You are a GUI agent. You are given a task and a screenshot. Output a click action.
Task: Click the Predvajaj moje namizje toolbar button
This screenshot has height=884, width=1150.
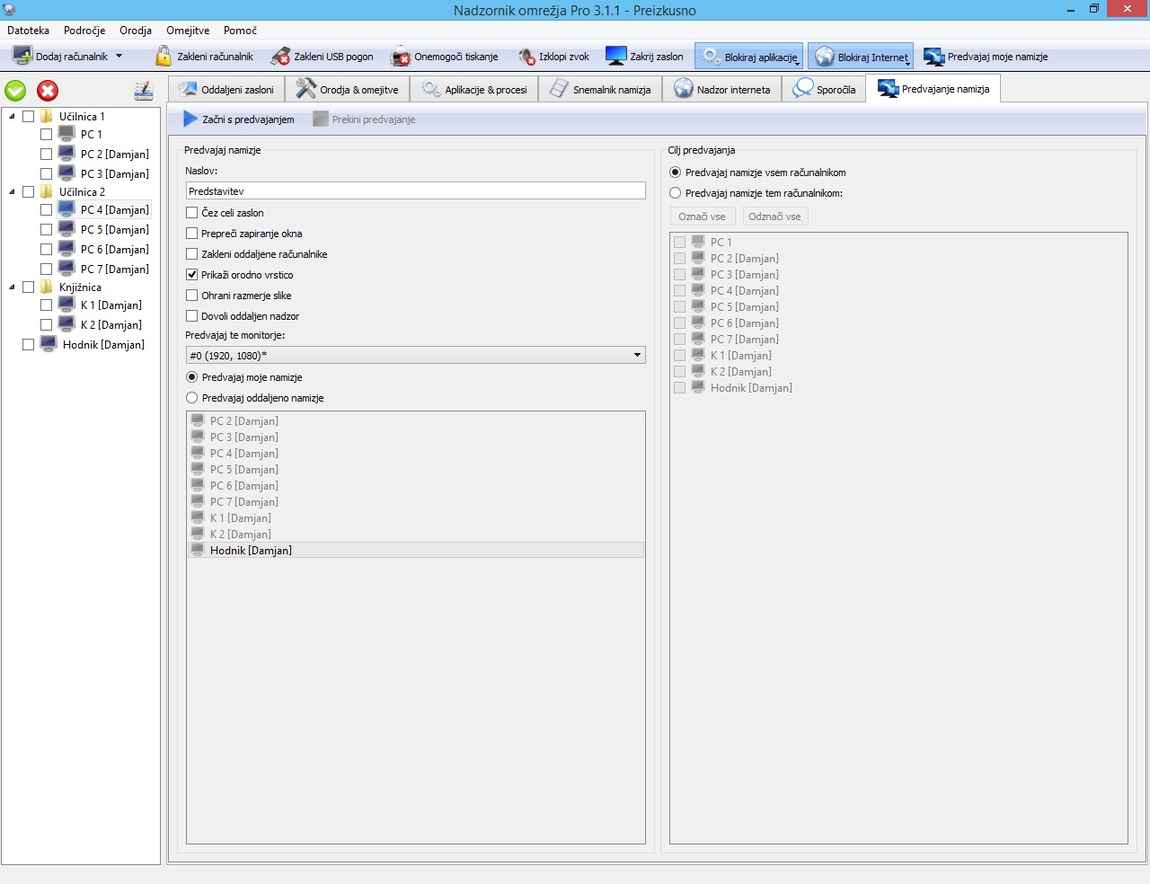[x=986, y=57]
